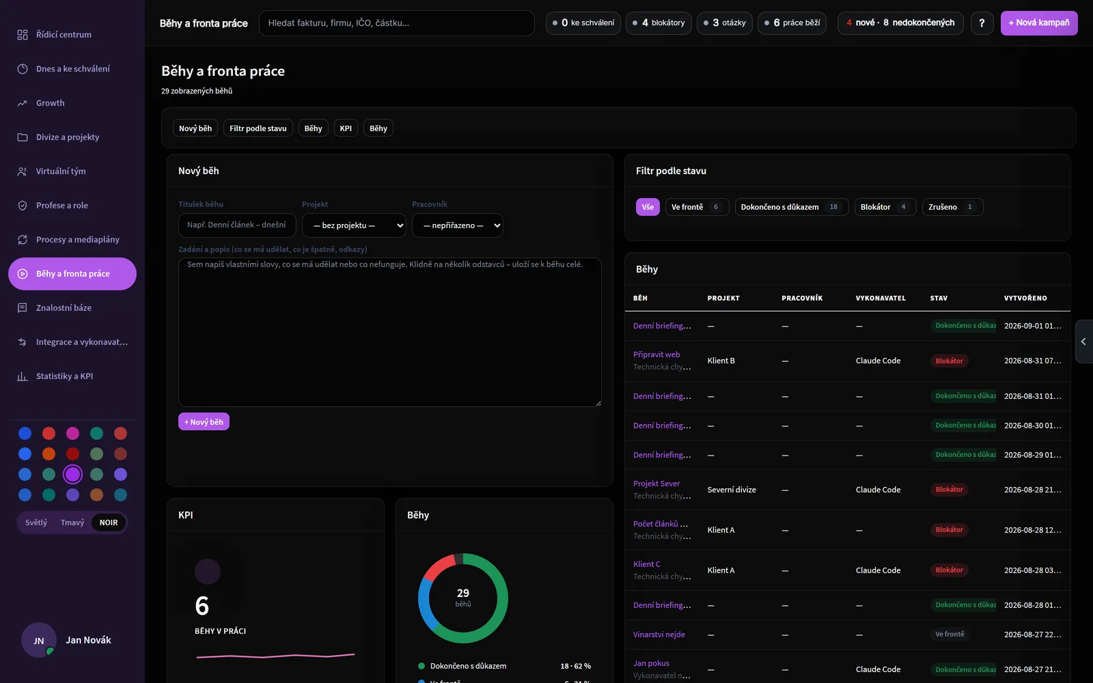The width and height of the screenshot is (1093, 683).
Task: Click the Titulek běhu input field
Action: tap(237, 225)
